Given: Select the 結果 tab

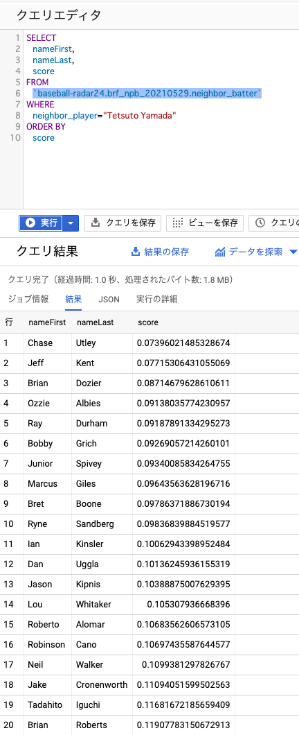Looking at the screenshot, I should pos(73,299).
